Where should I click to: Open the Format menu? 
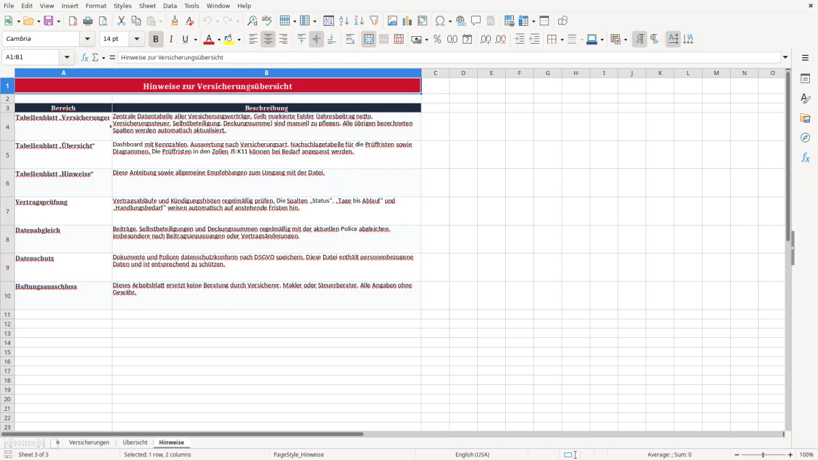pos(96,5)
